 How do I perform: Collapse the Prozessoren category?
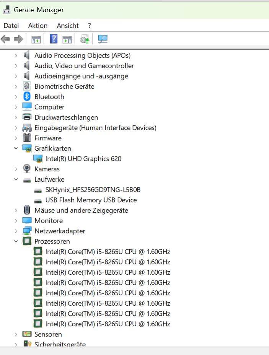tap(16, 241)
